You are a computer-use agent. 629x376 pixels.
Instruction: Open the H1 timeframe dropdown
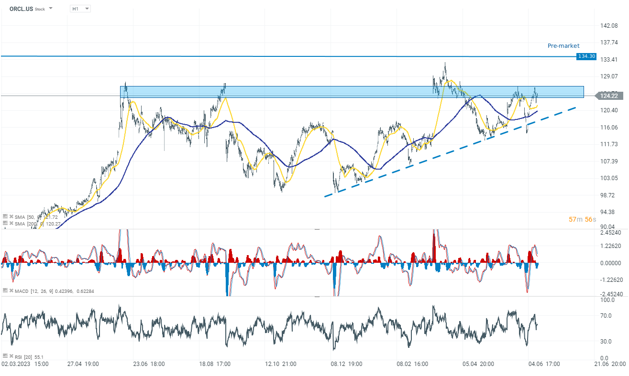point(80,9)
